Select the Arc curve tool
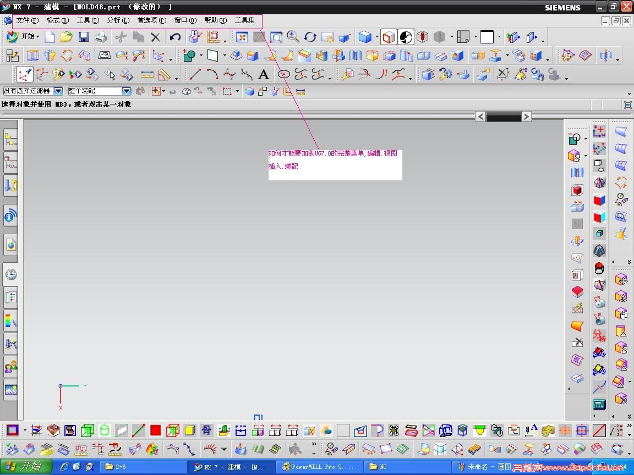The height and width of the screenshot is (475, 634). coord(212,74)
